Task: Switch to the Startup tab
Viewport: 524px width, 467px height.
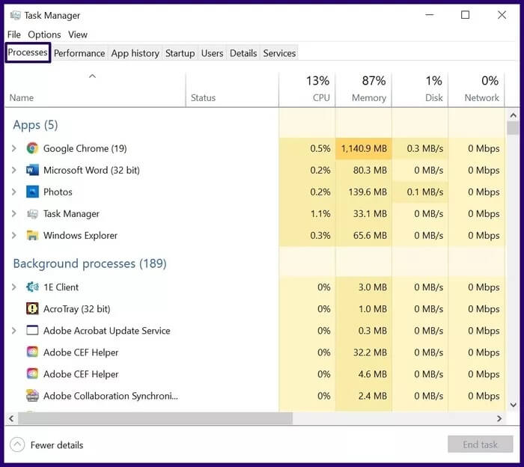Action: [x=180, y=53]
